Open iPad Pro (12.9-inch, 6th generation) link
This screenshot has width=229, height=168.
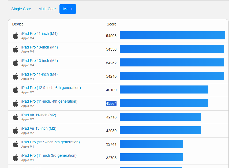[x=51, y=88]
